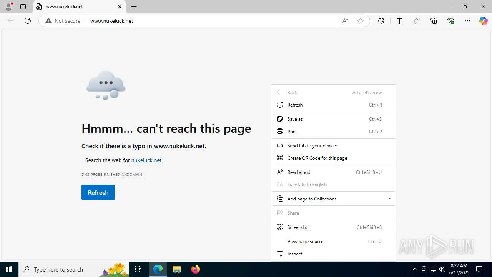Open the network icon in the tray
Image resolution: width=492 pixels, height=277 pixels.
click(x=433, y=269)
